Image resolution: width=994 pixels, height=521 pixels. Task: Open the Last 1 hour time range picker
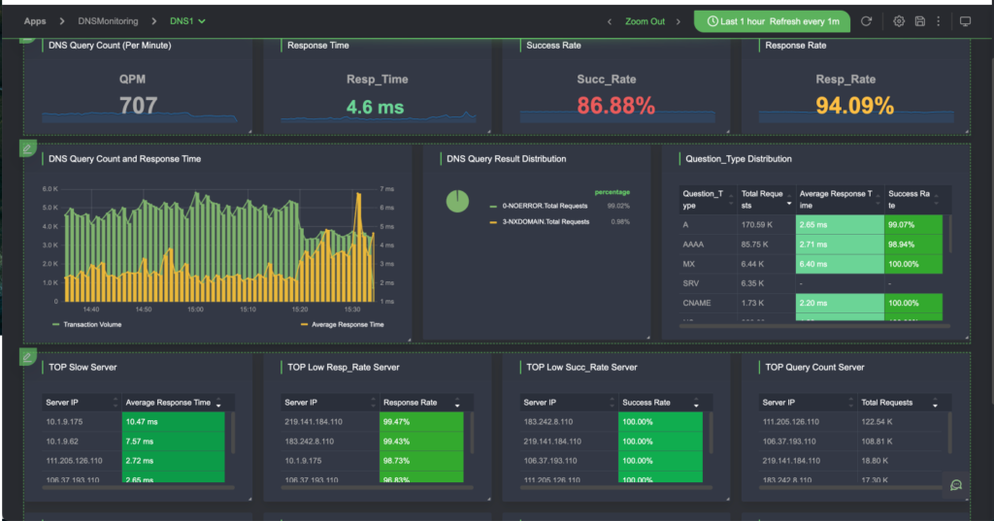click(772, 21)
